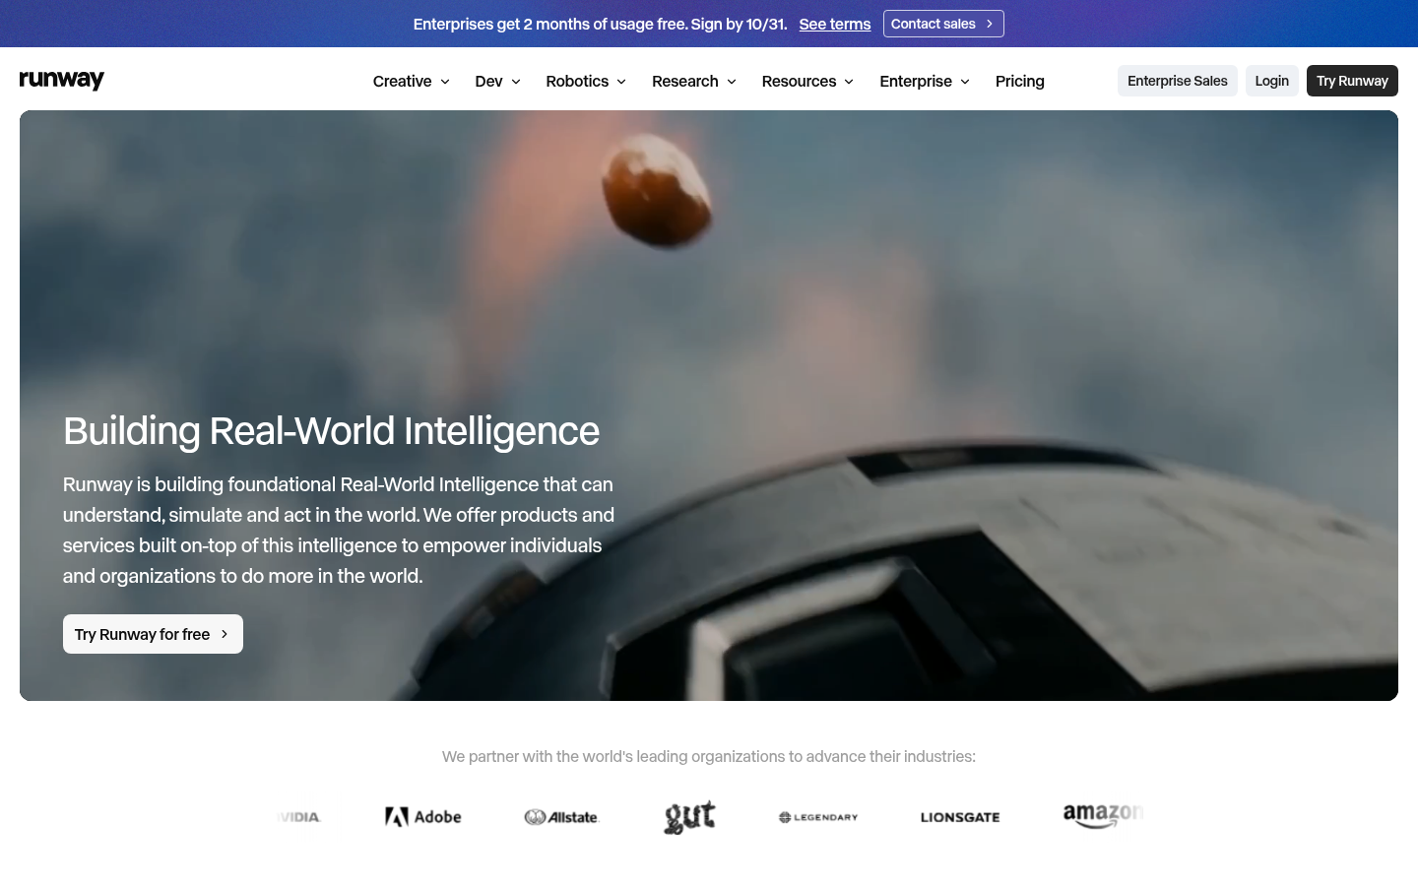Click the Allstate partner logo
Viewport: 1418px width, 886px height.
(561, 817)
